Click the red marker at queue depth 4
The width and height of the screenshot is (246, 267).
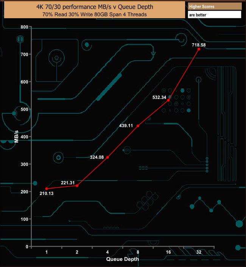point(107,157)
